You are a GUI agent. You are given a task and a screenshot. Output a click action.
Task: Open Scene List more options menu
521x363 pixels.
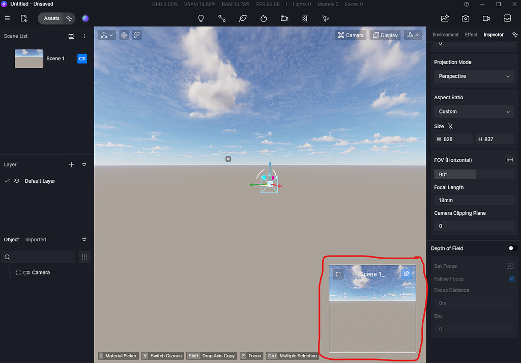point(84,36)
